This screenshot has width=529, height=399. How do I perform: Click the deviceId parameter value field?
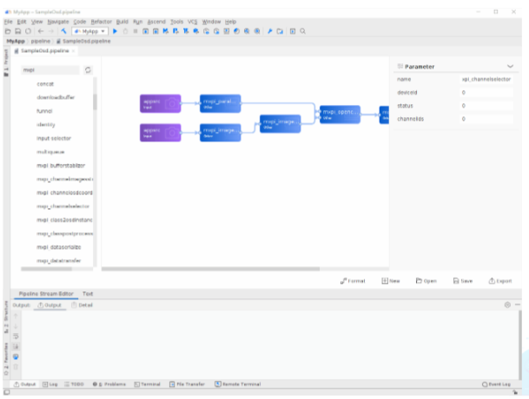(x=486, y=92)
